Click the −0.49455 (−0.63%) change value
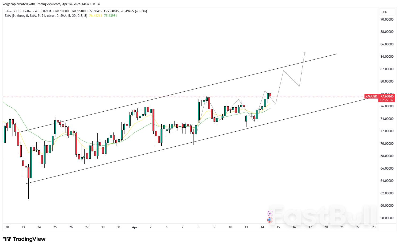Screen dimensions: 399x247 134,11
